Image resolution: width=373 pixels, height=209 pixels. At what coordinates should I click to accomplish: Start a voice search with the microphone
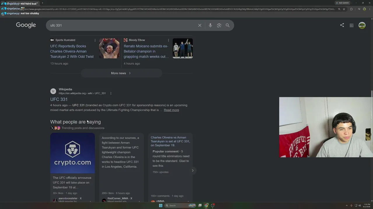click(210, 25)
